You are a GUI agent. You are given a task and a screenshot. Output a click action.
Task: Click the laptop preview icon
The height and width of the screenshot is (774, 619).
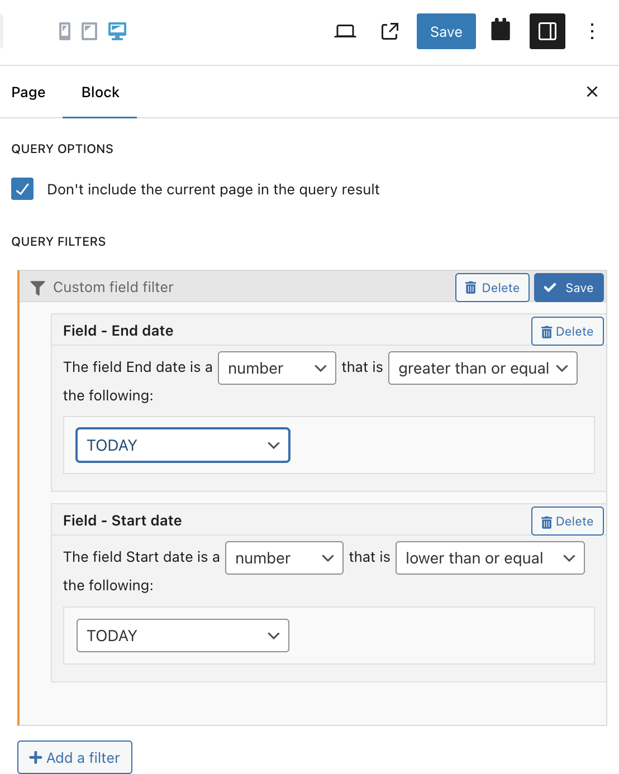point(345,31)
